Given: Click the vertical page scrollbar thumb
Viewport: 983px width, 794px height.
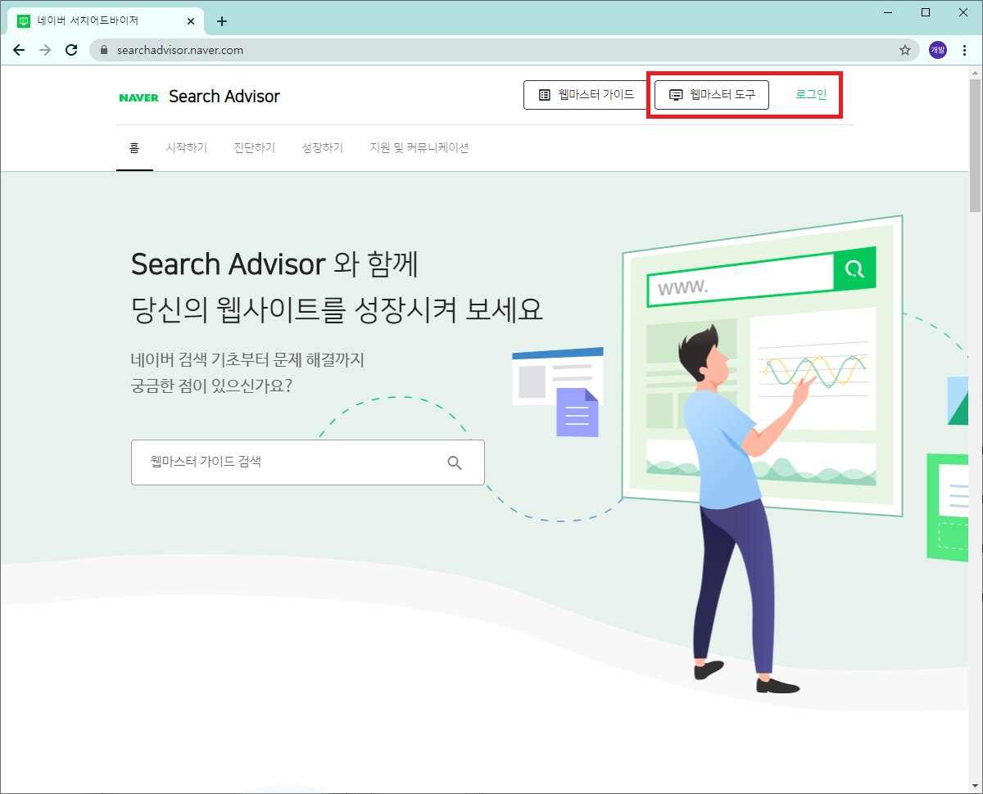Looking at the screenshot, I should tap(975, 146).
